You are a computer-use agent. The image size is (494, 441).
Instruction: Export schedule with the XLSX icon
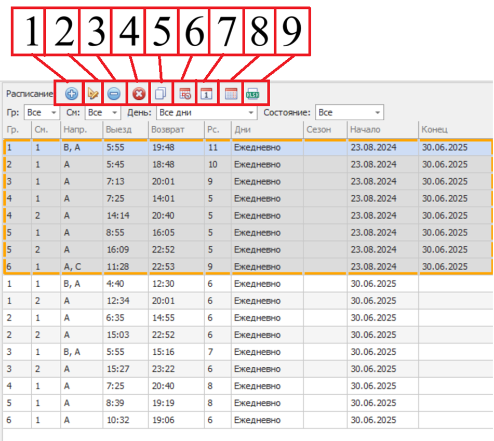[253, 94]
